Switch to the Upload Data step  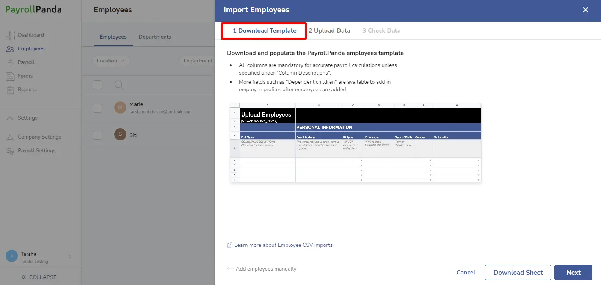[x=330, y=31]
